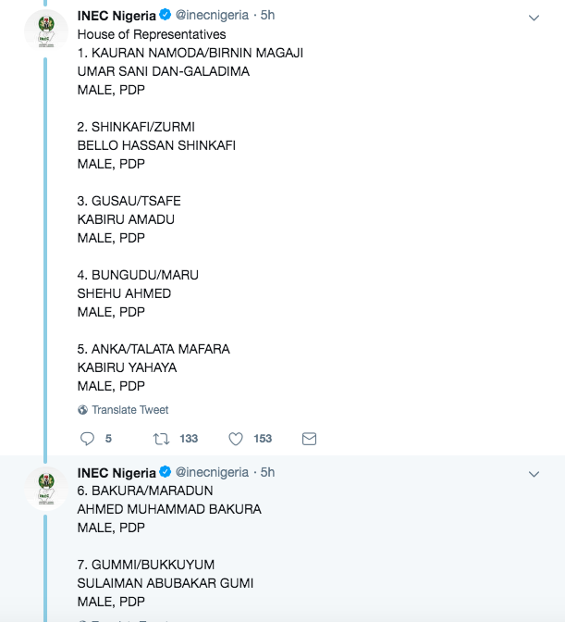Open the INEC Nigeria name on the first tweet

pyautogui.click(x=117, y=16)
